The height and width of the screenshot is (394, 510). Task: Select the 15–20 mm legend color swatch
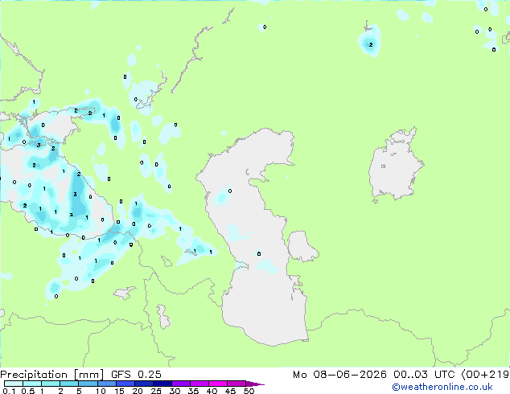coord(125,384)
